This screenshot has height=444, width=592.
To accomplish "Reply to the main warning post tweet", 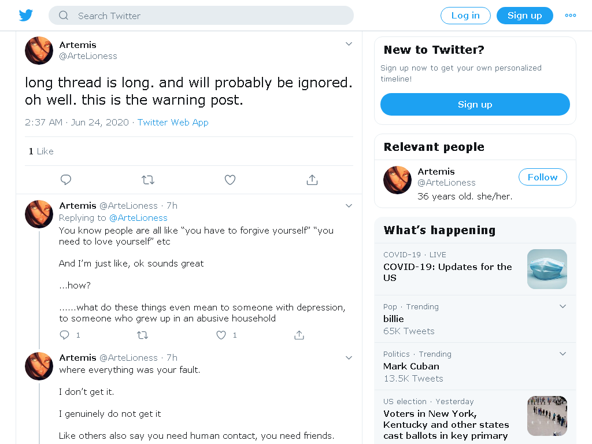I will click(66, 180).
